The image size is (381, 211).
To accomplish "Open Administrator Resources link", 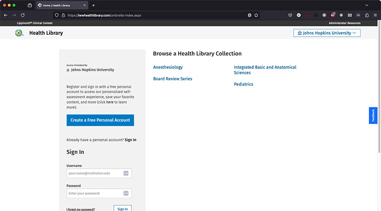I will 344,23.
